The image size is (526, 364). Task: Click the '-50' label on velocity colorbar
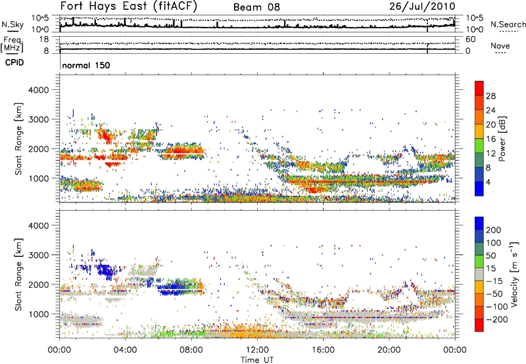495,294
